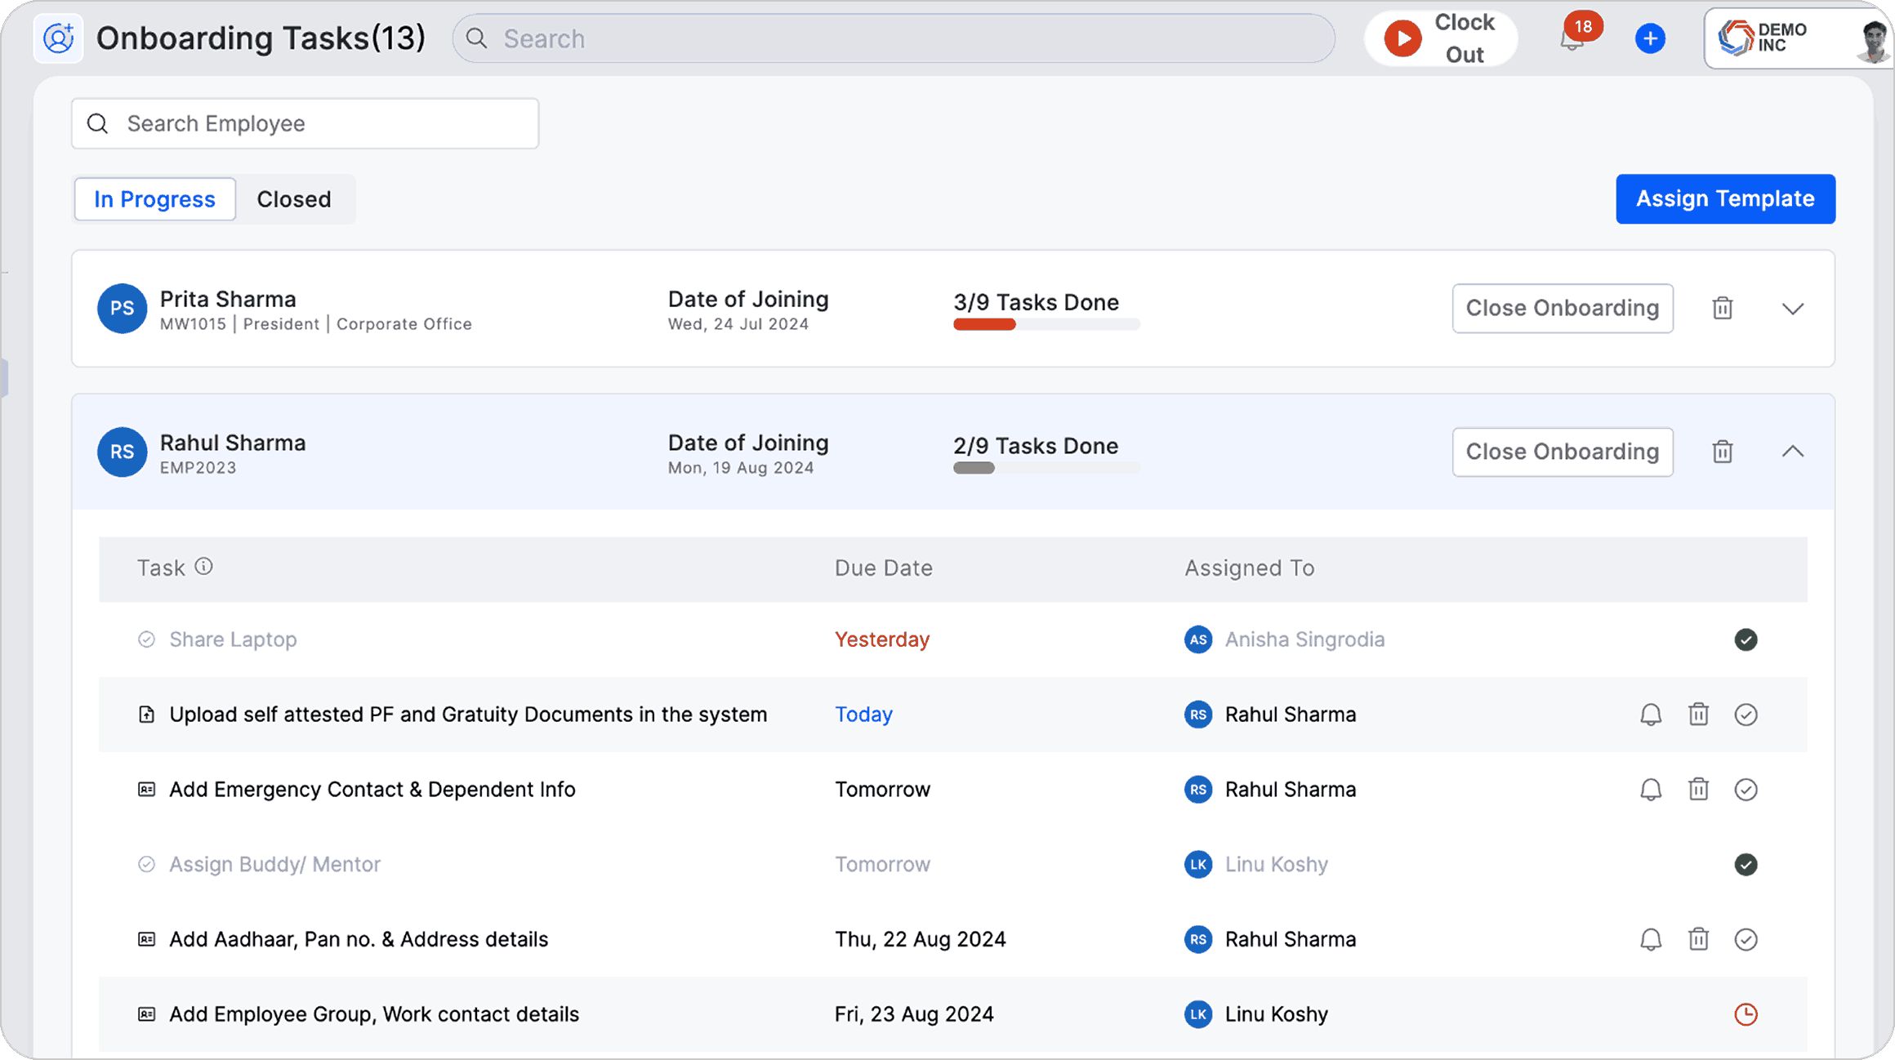Click the info icon beside the Task header
This screenshot has height=1060, width=1895.
[x=204, y=567]
